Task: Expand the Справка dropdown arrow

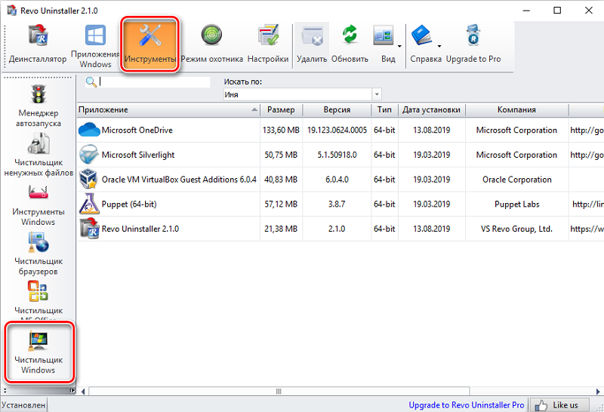Action: (x=438, y=45)
